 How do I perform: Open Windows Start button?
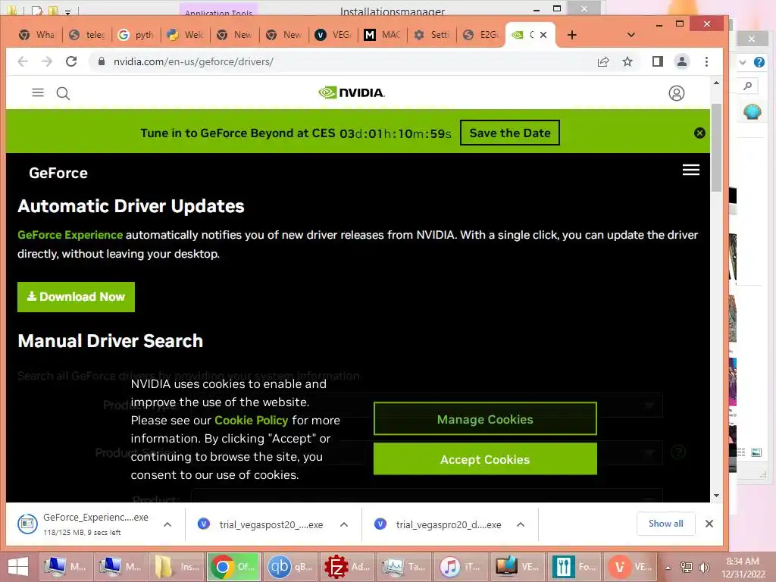(x=18, y=567)
